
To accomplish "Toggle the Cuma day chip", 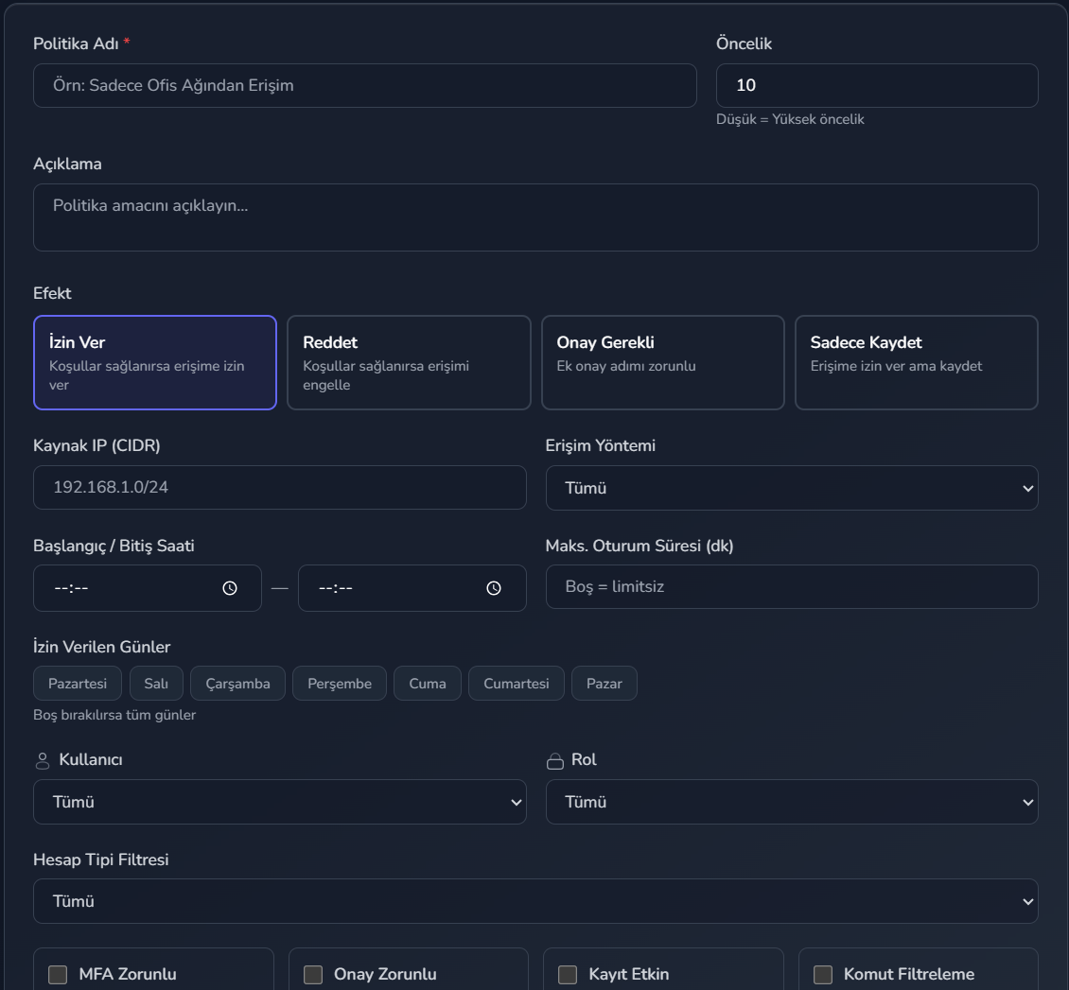I will 428,684.
